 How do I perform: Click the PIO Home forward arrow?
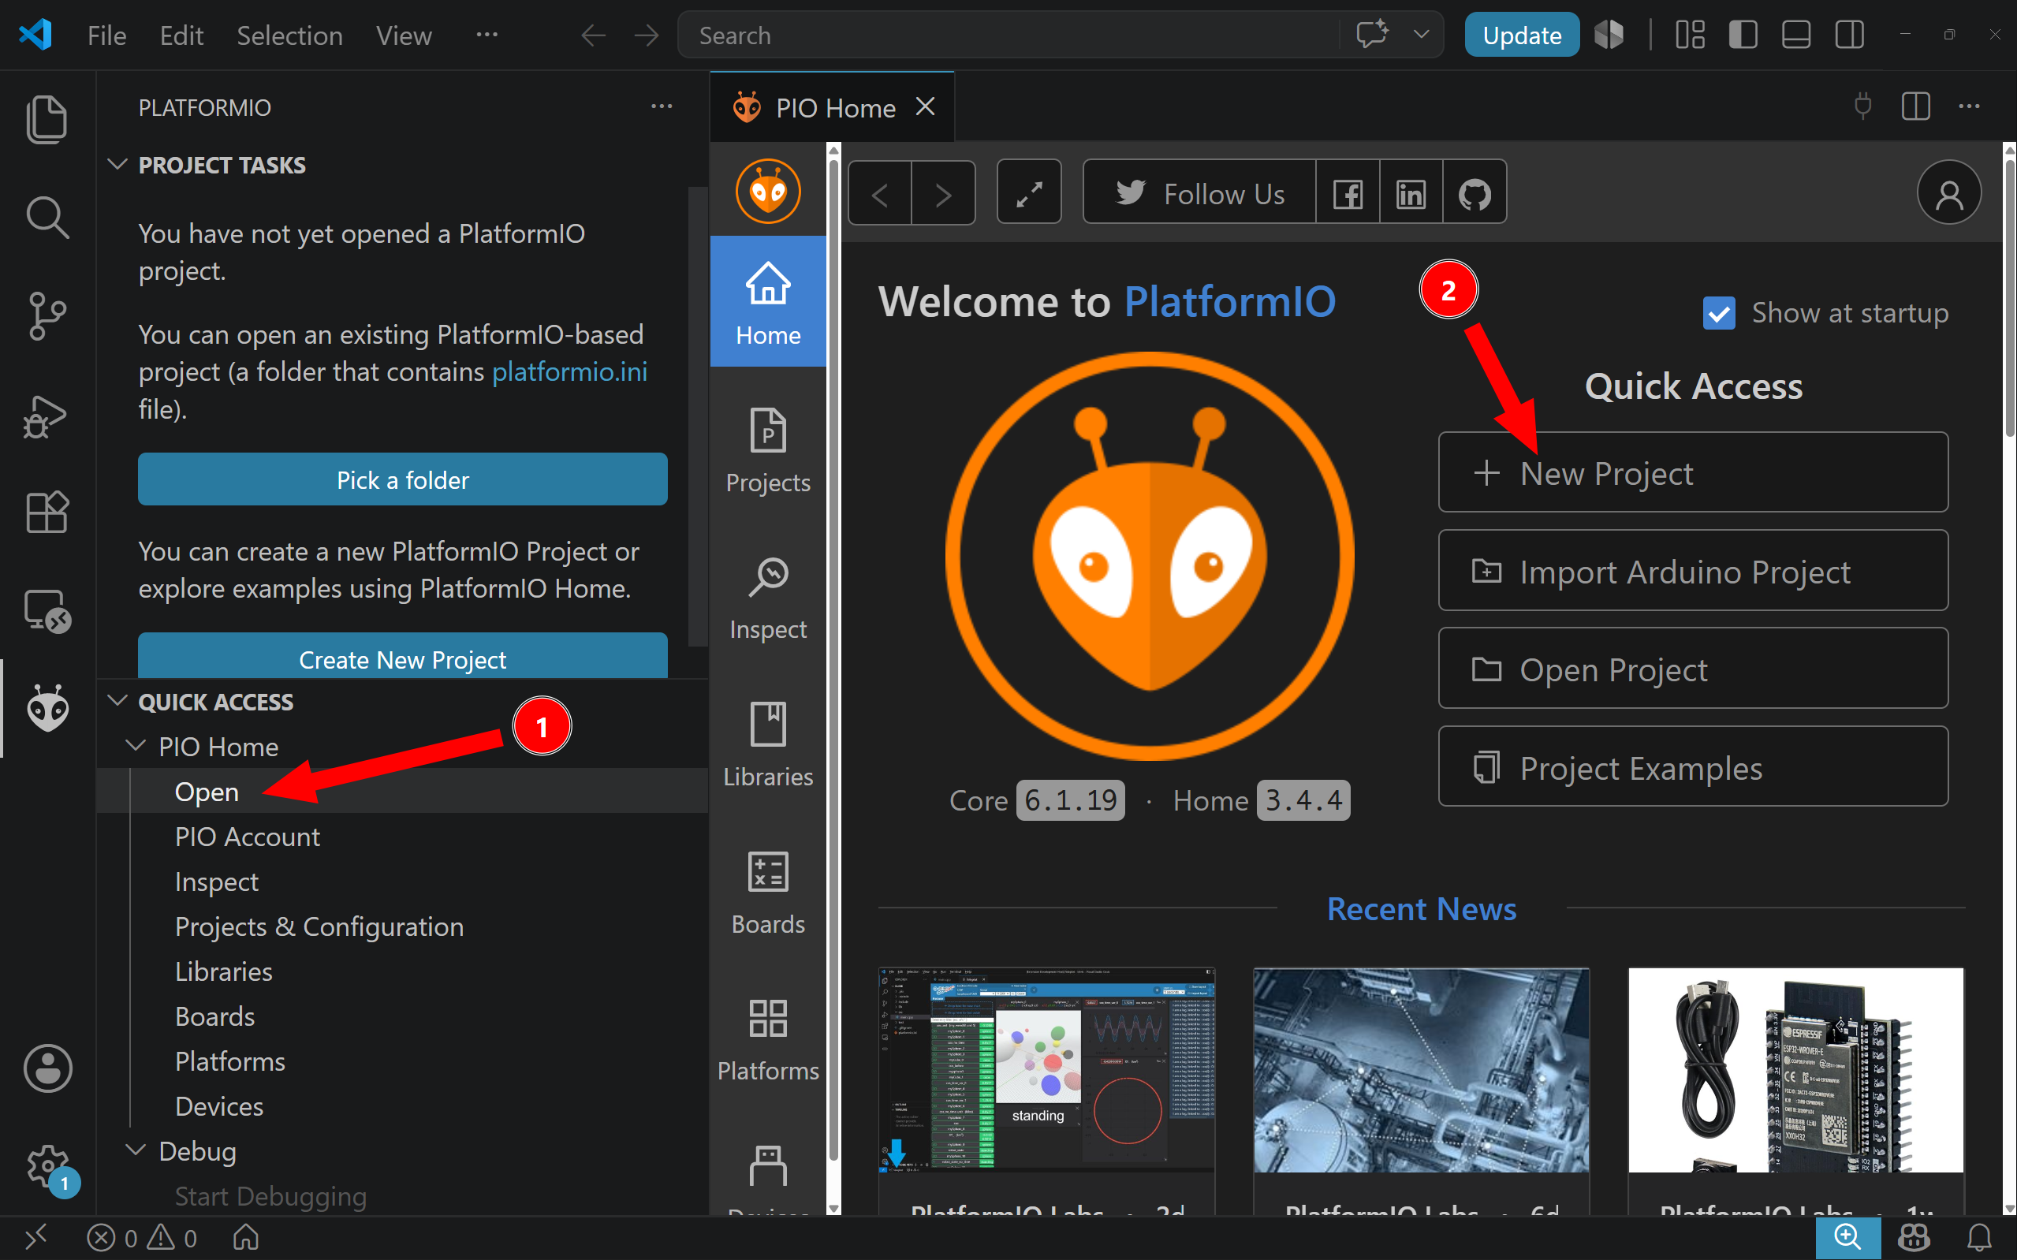pos(943,193)
